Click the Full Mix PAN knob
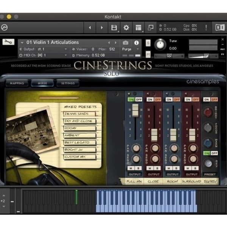This screenshot has width=227, height=227. 136,148
